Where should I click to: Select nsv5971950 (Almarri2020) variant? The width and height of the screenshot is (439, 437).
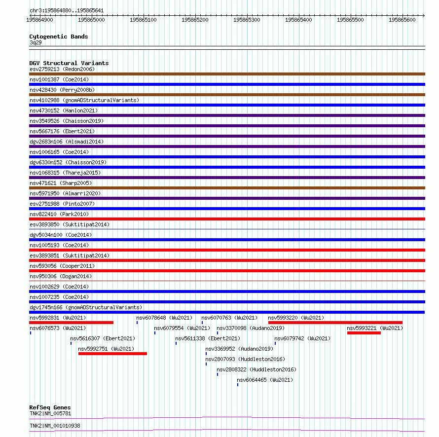(65, 193)
